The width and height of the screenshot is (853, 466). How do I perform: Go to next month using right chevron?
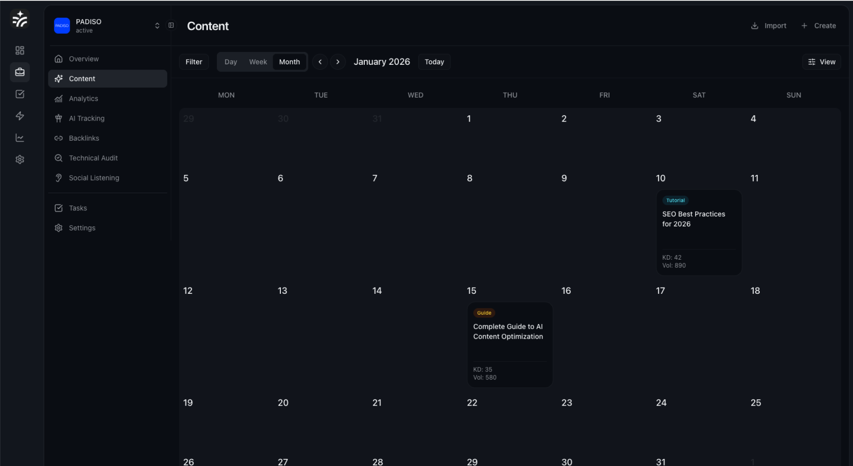coord(338,62)
